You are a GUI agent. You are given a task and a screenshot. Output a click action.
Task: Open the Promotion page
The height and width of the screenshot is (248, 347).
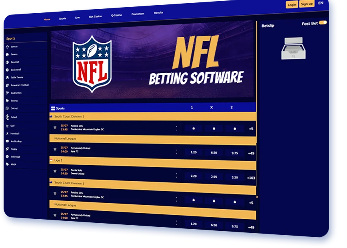pos(138,14)
